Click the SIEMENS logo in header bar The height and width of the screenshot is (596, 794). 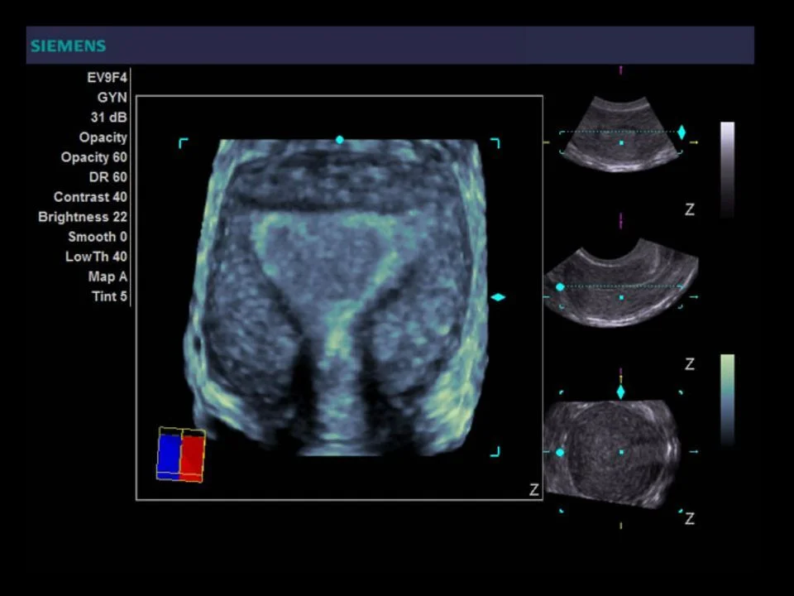click(x=69, y=46)
